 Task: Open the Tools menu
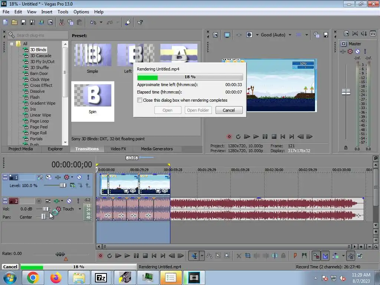pos(63,12)
